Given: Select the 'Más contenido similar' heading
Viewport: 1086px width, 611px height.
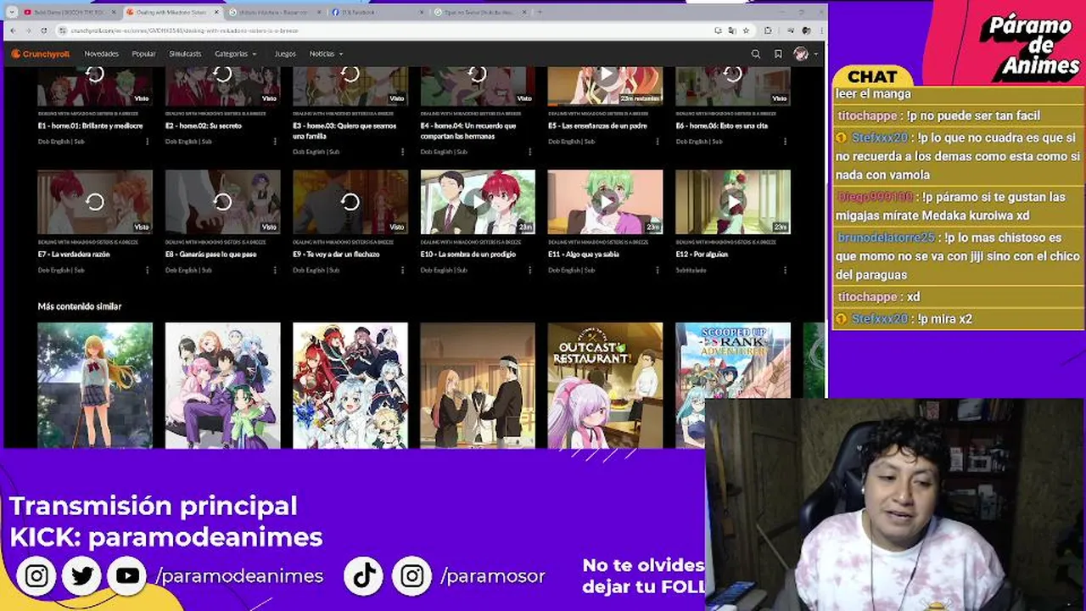Looking at the screenshot, I should (x=80, y=306).
